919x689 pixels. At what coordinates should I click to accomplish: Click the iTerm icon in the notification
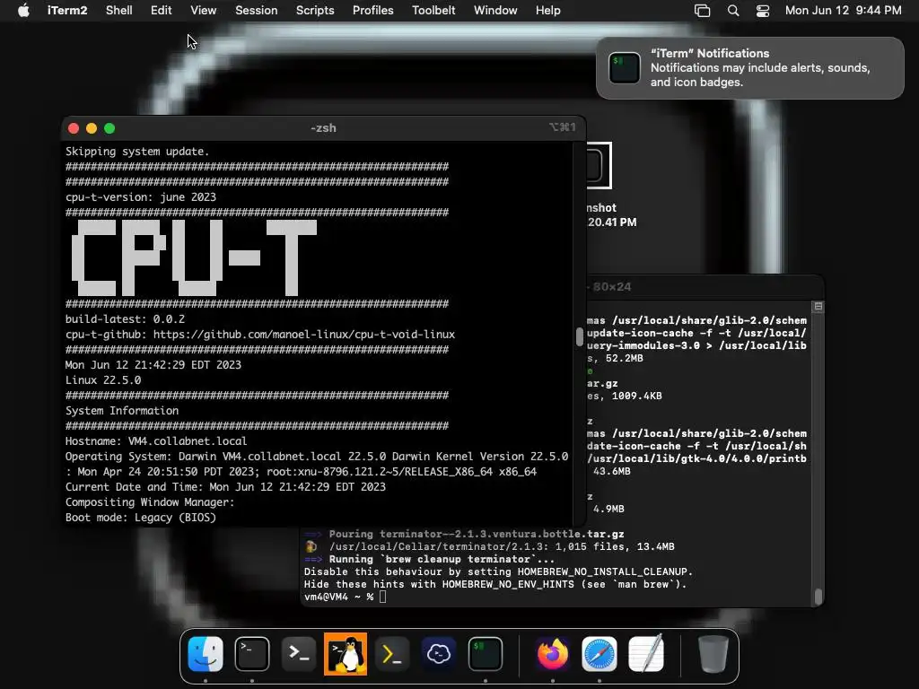tap(625, 68)
